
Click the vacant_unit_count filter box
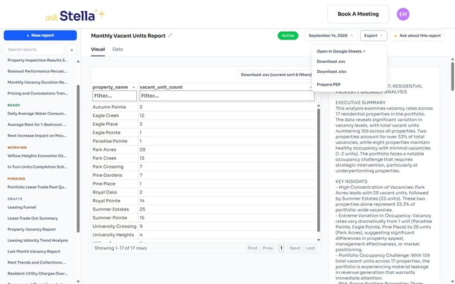click(227, 96)
